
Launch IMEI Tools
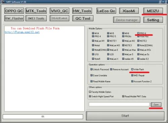pos(36,18)
